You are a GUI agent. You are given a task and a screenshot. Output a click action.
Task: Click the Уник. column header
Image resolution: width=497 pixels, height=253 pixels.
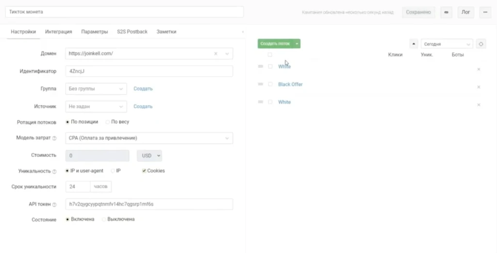[x=427, y=55]
